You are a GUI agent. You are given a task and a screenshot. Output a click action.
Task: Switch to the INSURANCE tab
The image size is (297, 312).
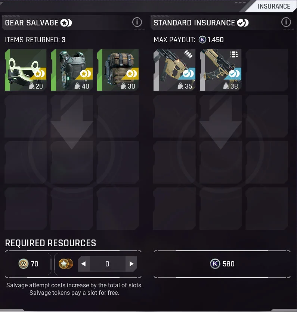(274, 6)
